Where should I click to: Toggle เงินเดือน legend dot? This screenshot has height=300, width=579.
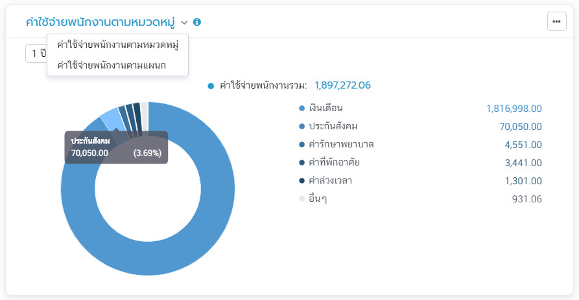click(302, 108)
